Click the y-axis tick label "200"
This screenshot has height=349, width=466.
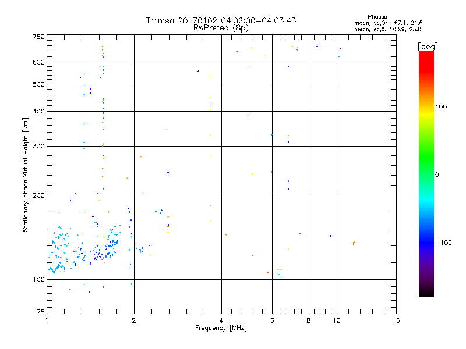(38, 195)
